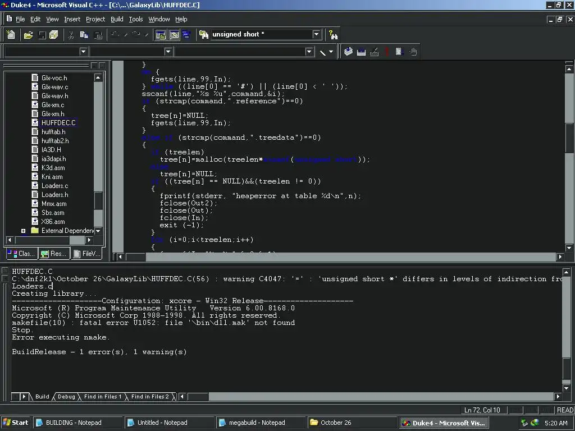Expand the External Dependencies folder
The image size is (575, 431).
[23, 231]
